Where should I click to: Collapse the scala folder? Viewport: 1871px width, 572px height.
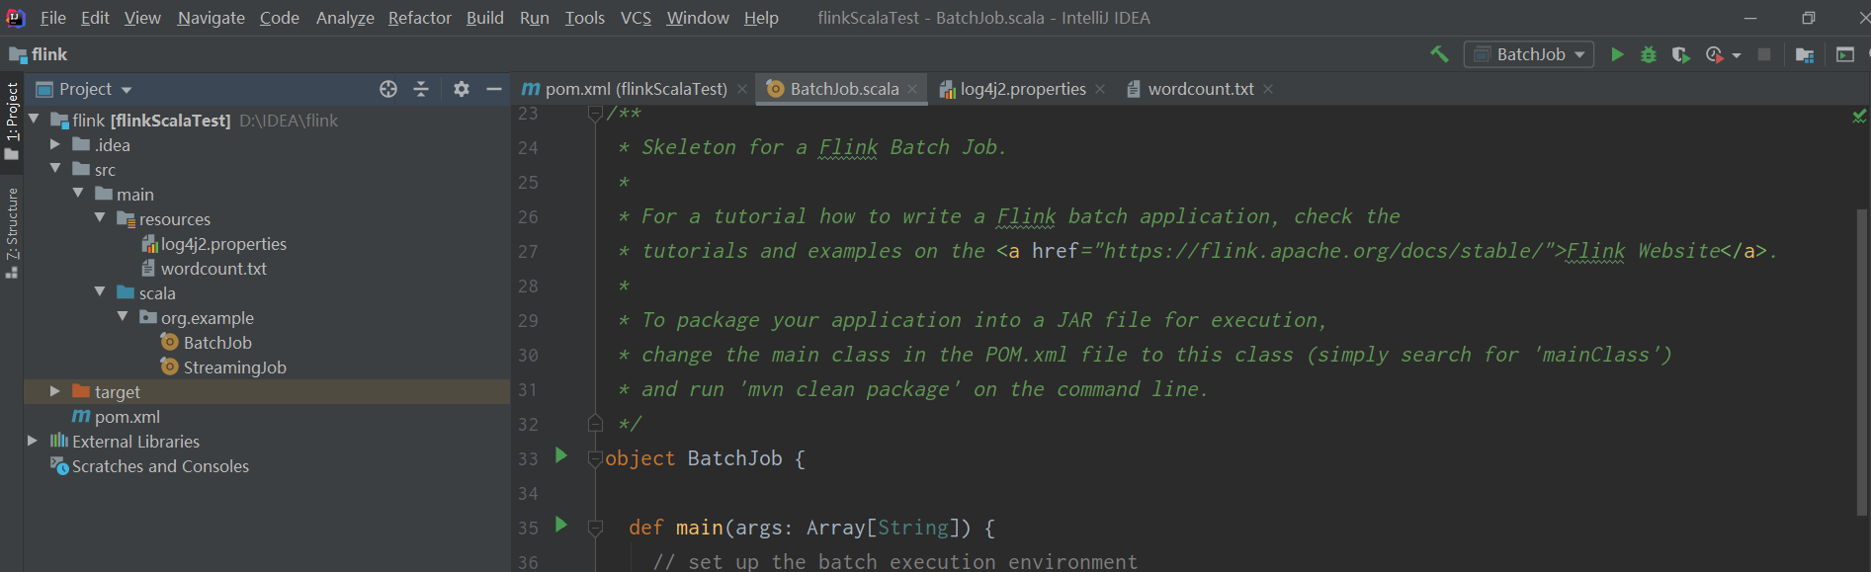pos(100,292)
